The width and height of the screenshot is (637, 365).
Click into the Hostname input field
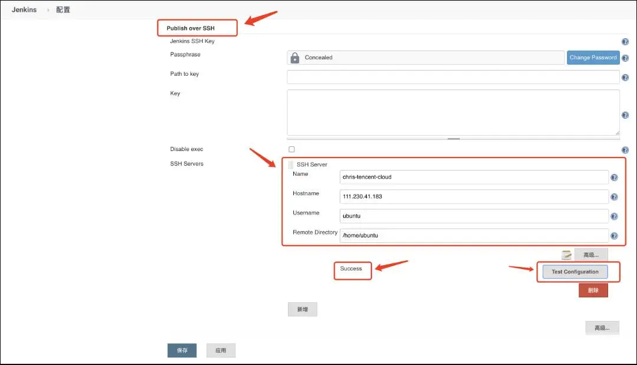click(x=474, y=196)
